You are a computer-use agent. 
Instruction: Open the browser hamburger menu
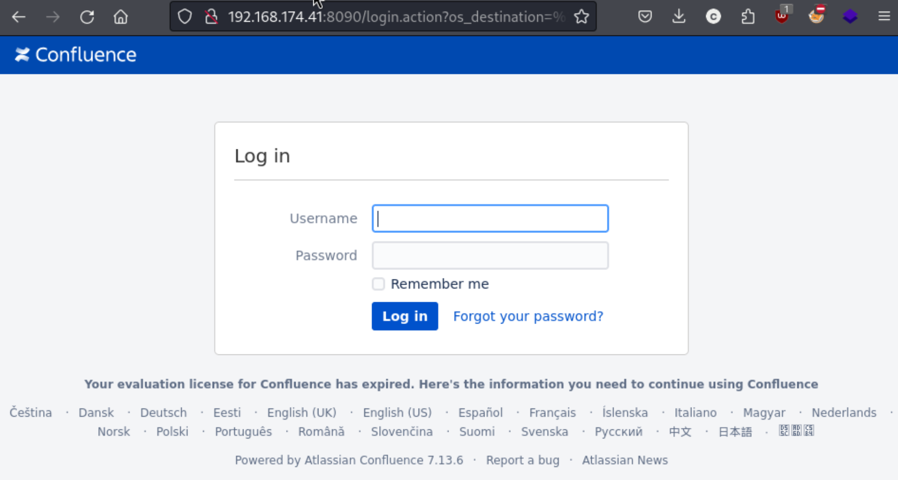tap(884, 17)
